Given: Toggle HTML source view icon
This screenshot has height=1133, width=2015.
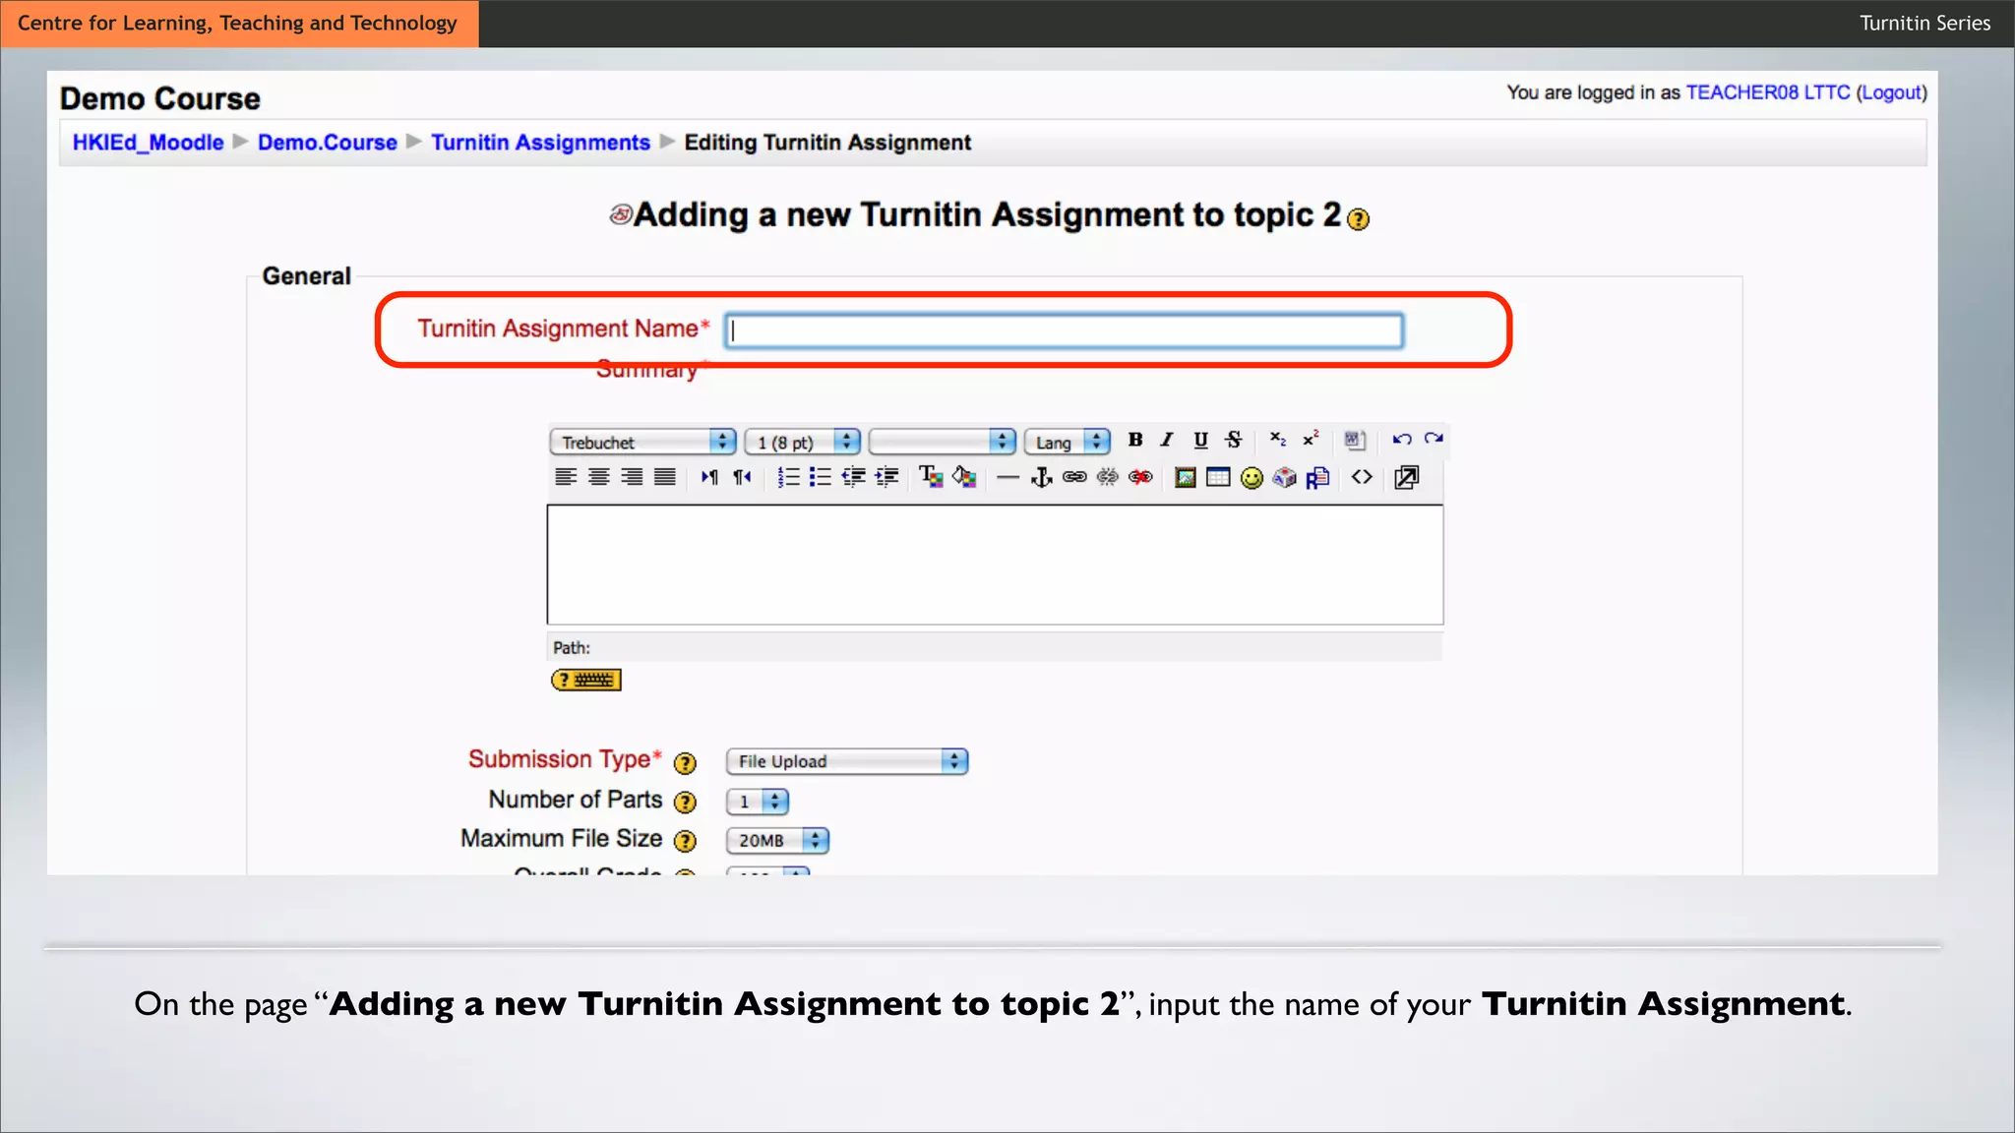Looking at the screenshot, I should tap(1362, 478).
